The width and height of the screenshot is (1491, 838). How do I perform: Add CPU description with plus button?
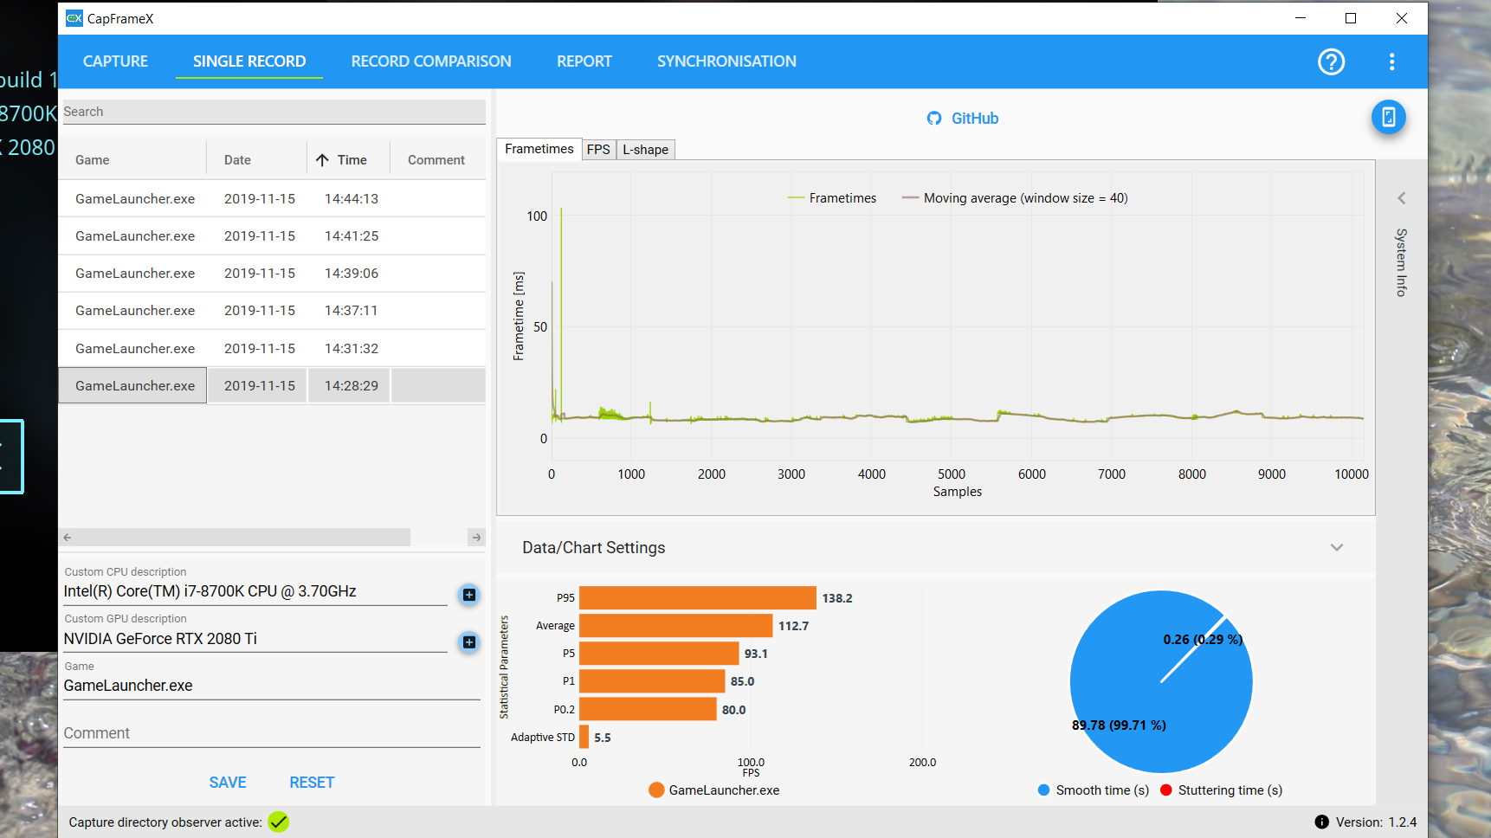[x=469, y=595]
